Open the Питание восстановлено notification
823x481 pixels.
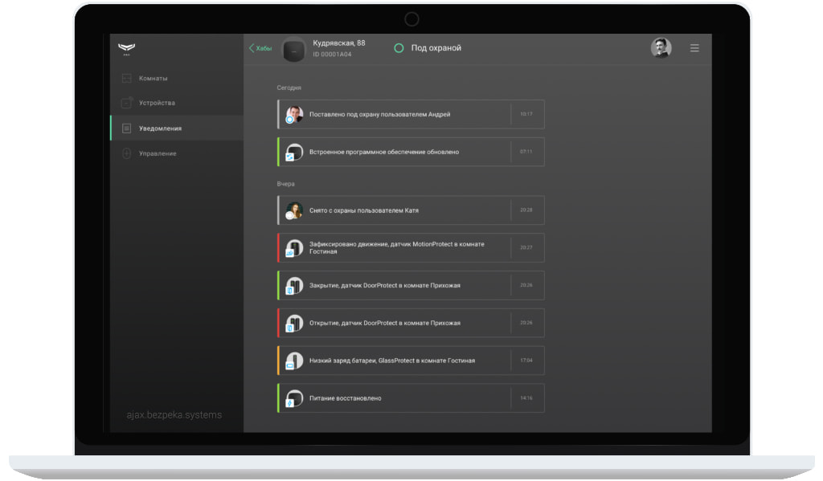411,398
